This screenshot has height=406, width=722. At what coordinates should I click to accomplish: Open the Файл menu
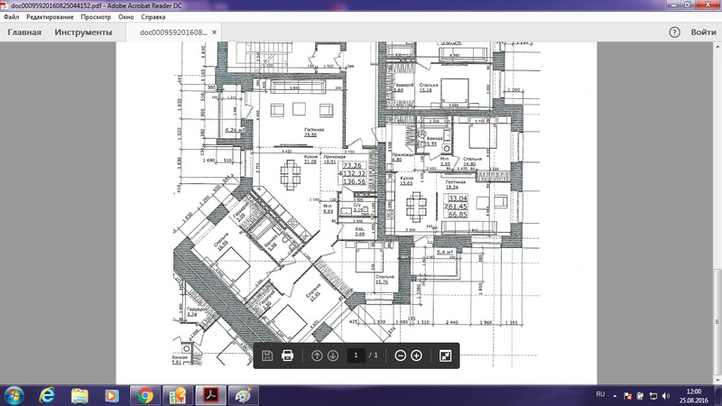[x=12, y=16]
